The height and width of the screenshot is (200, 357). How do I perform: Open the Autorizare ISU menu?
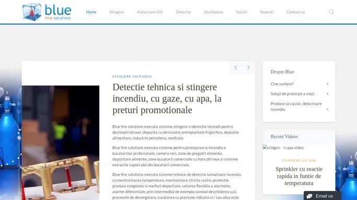pos(150,12)
